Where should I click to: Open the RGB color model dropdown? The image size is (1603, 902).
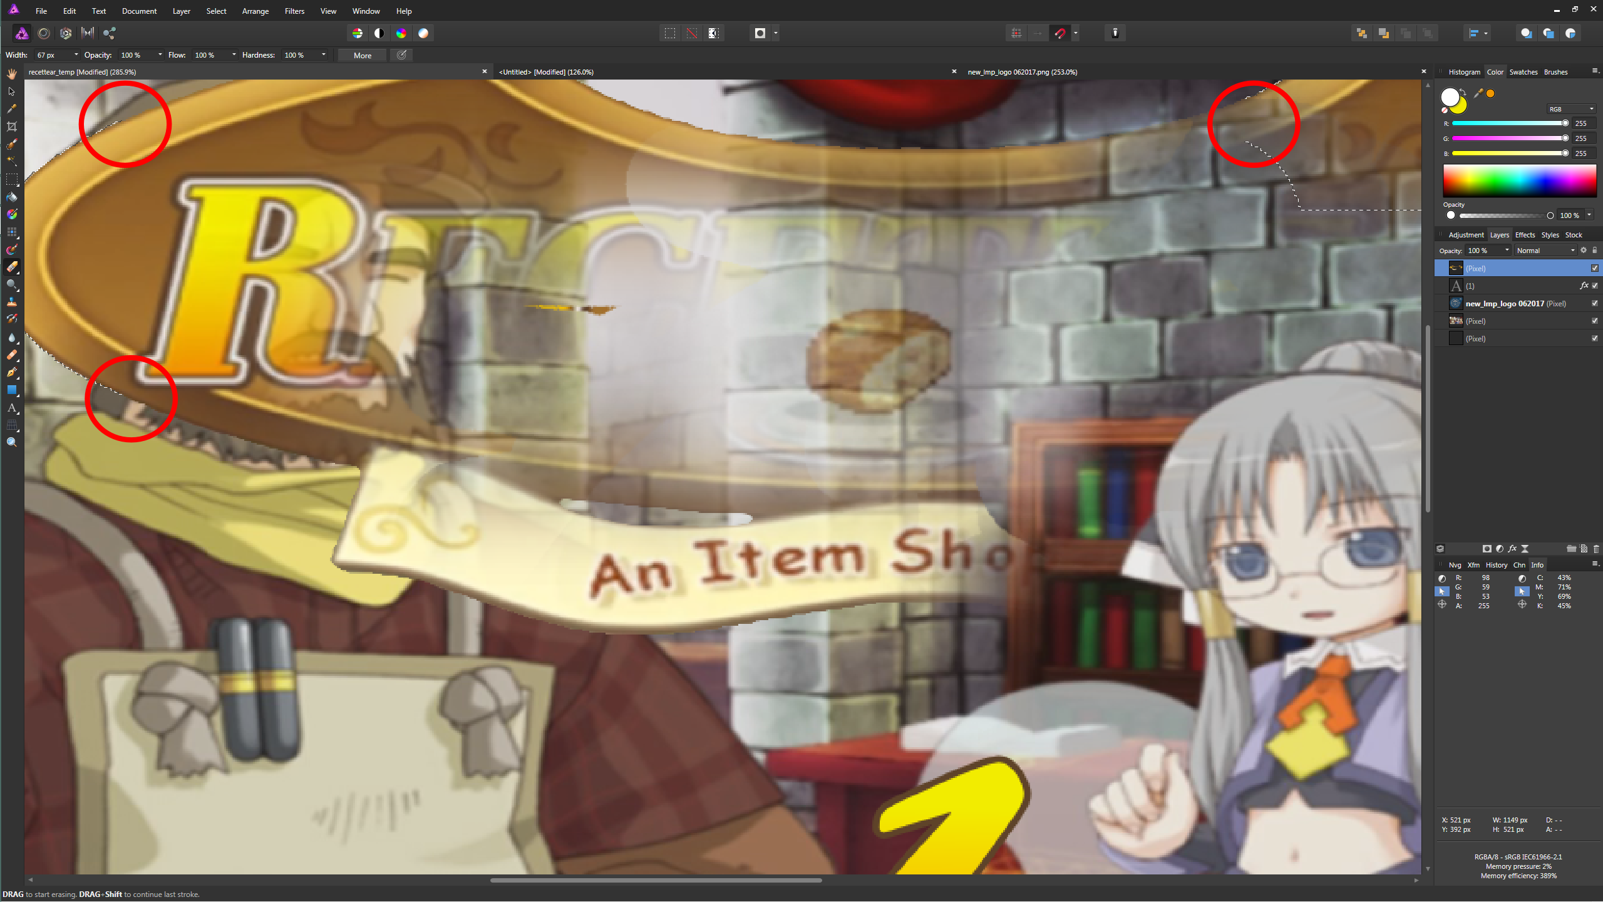coord(1571,109)
